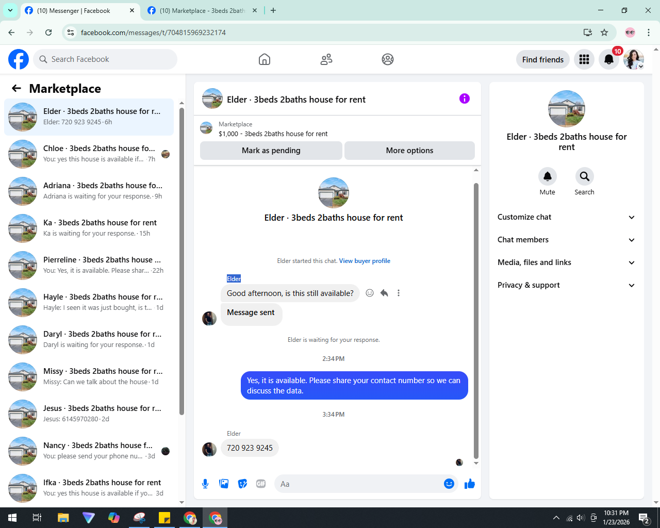This screenshot has width=660, height=528.
Task: Open View buyer profile link
Action: coord(365,261)
